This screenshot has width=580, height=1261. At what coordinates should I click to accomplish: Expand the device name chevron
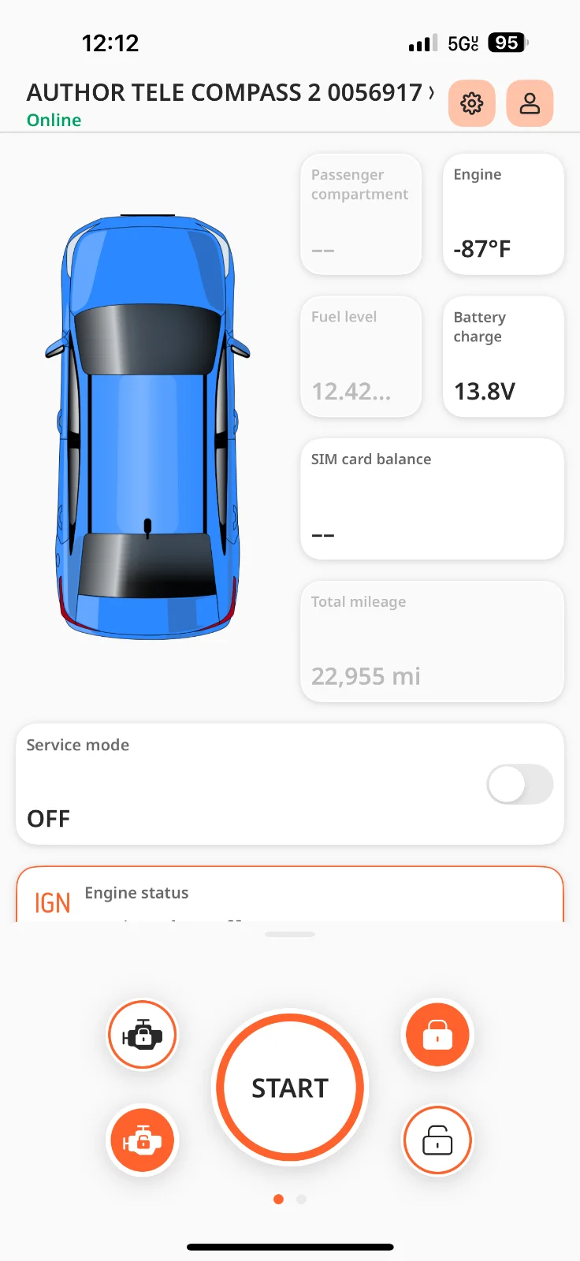(x=431, y=93)
